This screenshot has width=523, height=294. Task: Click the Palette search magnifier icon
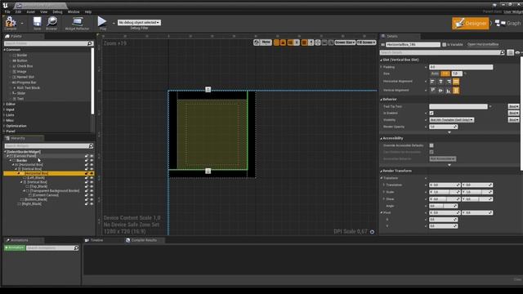point(90,43)
